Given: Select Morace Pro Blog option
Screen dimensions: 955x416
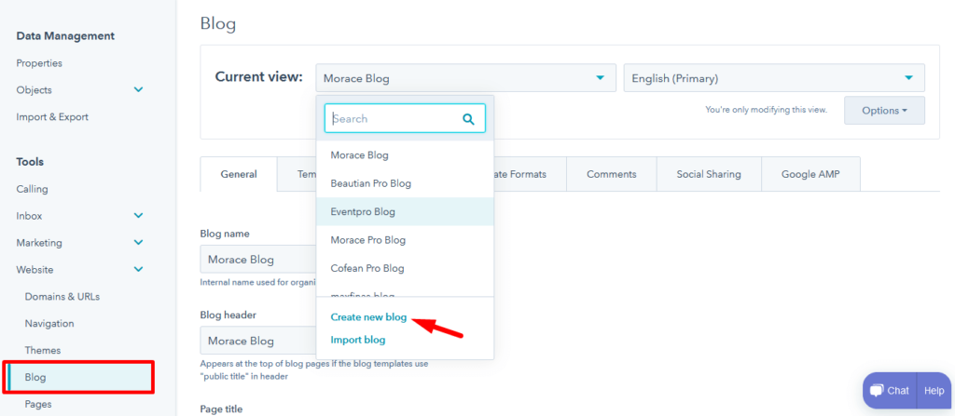Looking at the screenshot, I should 405,239.
